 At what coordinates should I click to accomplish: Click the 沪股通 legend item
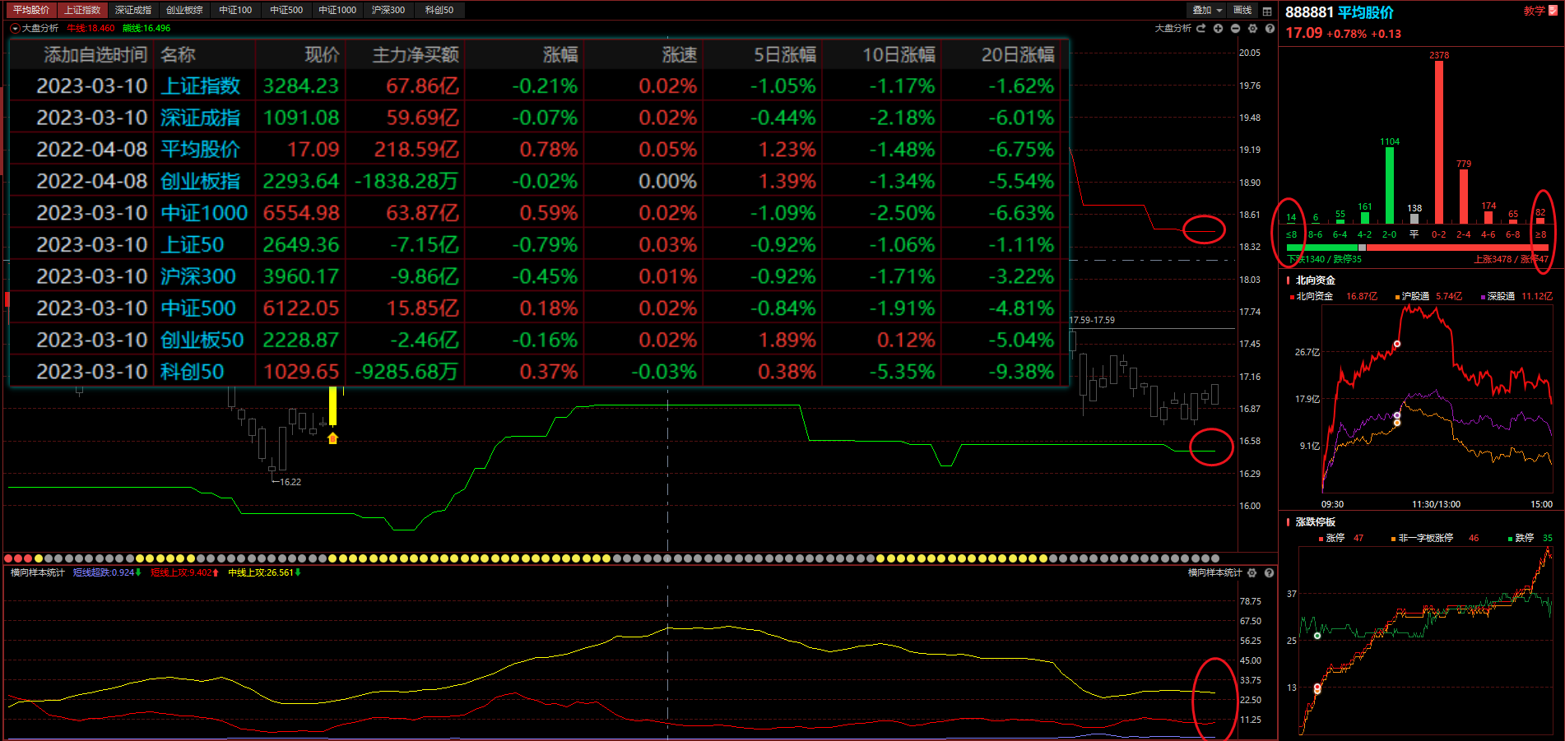pos(1412,296)
